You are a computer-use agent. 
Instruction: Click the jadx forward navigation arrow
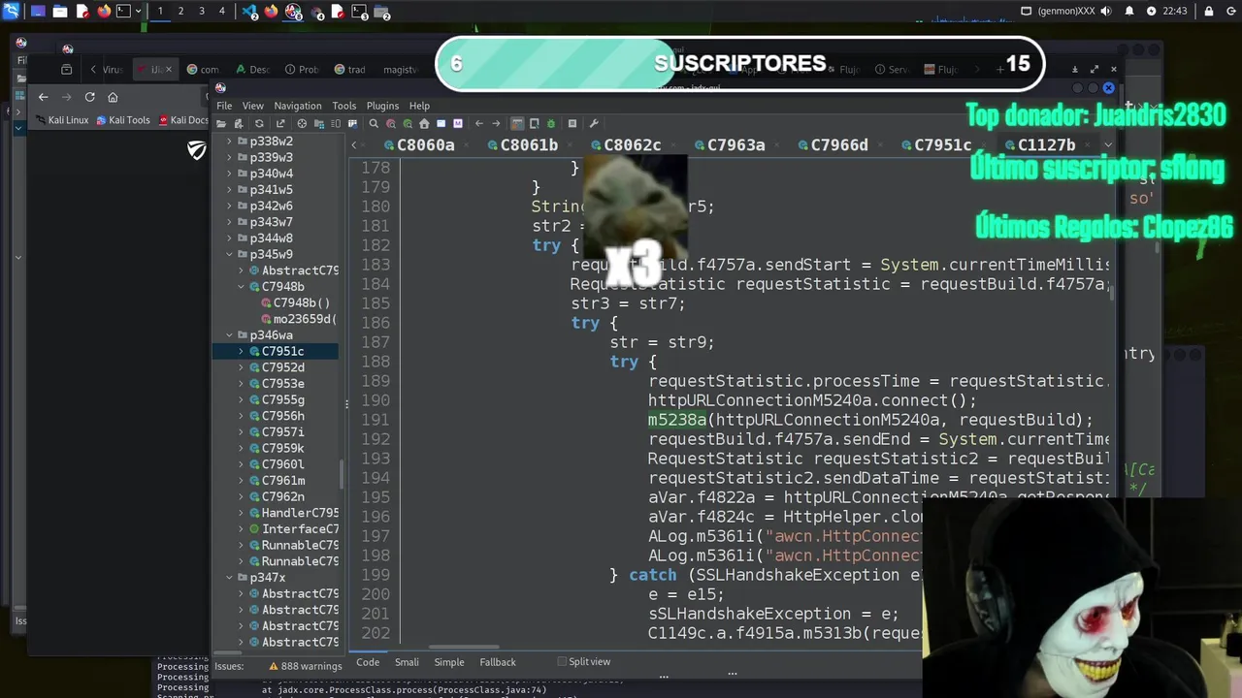click(496, 123)
